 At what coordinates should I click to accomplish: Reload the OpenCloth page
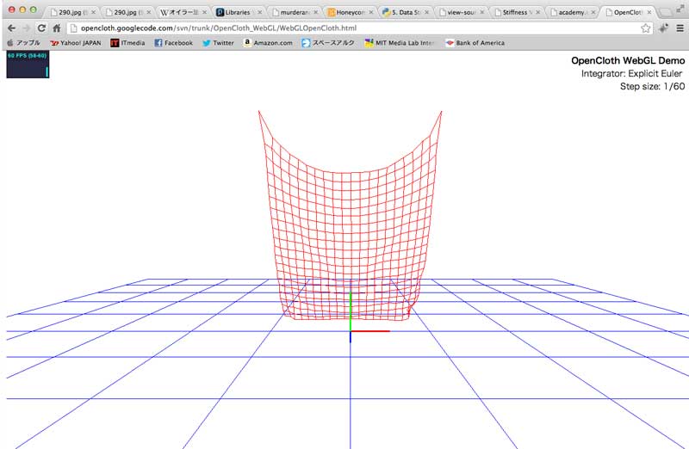[41, 28]
